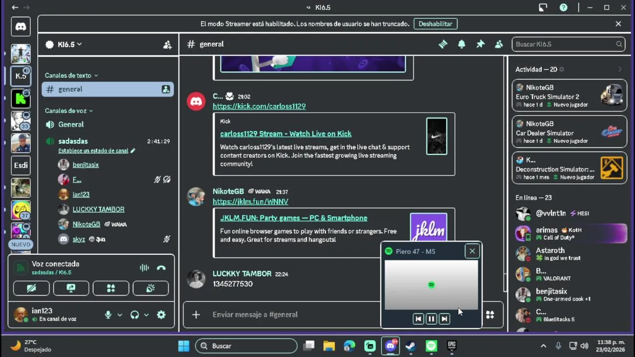Click Windows taskbar Buscar search box

pos(247,346)
